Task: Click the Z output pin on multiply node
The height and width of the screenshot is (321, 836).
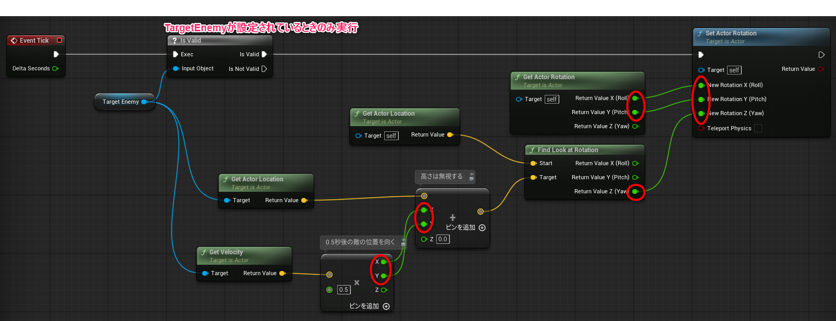Action: pyautogui.click(x=384, y=290)
